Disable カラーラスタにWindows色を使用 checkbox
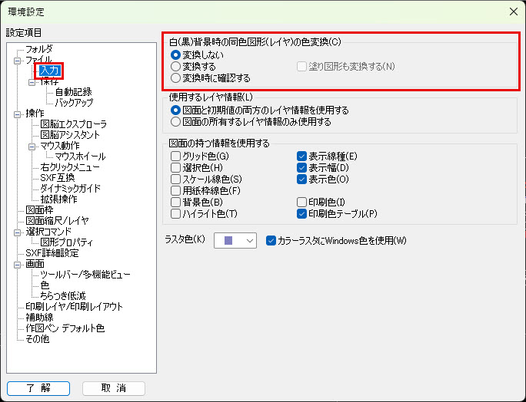This screenshot has width=526, height=402. [271, 241]
